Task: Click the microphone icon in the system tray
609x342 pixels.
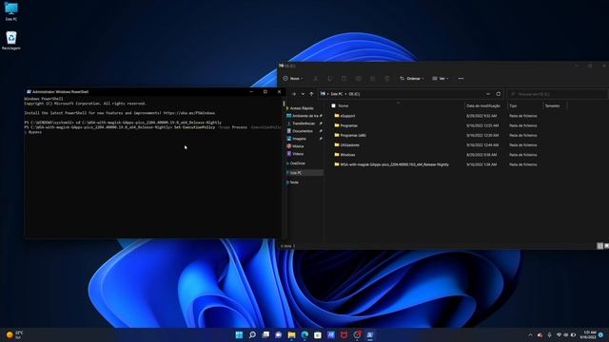Action: click(549, 334)
